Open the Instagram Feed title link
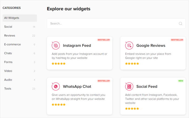Viewport: 189px width, 118px height. pyautogui.click(x=77, y=46)
